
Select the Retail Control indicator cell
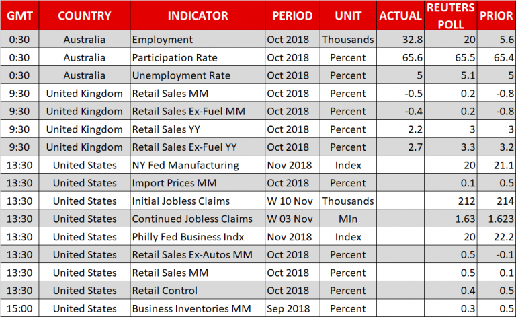click(165, 290)
